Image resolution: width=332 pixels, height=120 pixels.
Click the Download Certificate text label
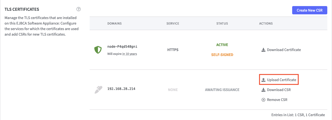[x=284, y=50]
